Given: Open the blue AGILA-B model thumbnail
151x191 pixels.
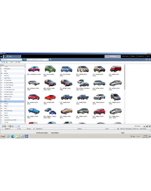Looking at the screenshot, I should (x=66, y=69).
